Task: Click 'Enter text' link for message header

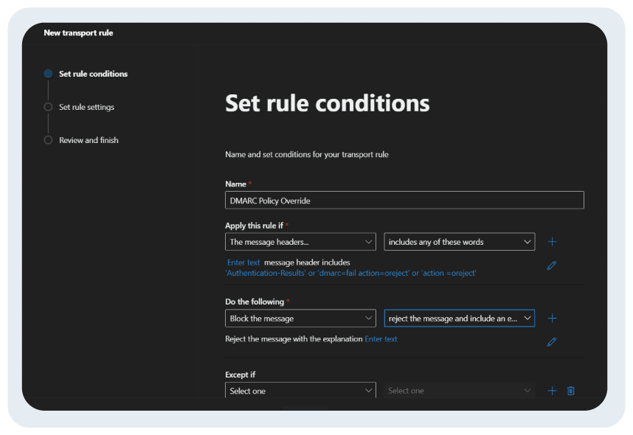Action: point(243,262)
